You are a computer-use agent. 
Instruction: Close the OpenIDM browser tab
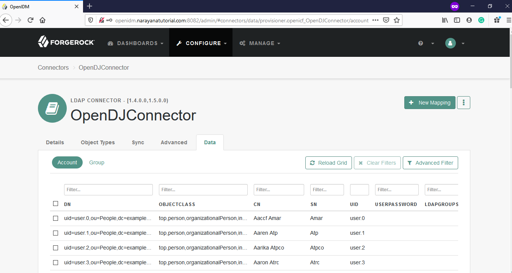click(77, 6)
